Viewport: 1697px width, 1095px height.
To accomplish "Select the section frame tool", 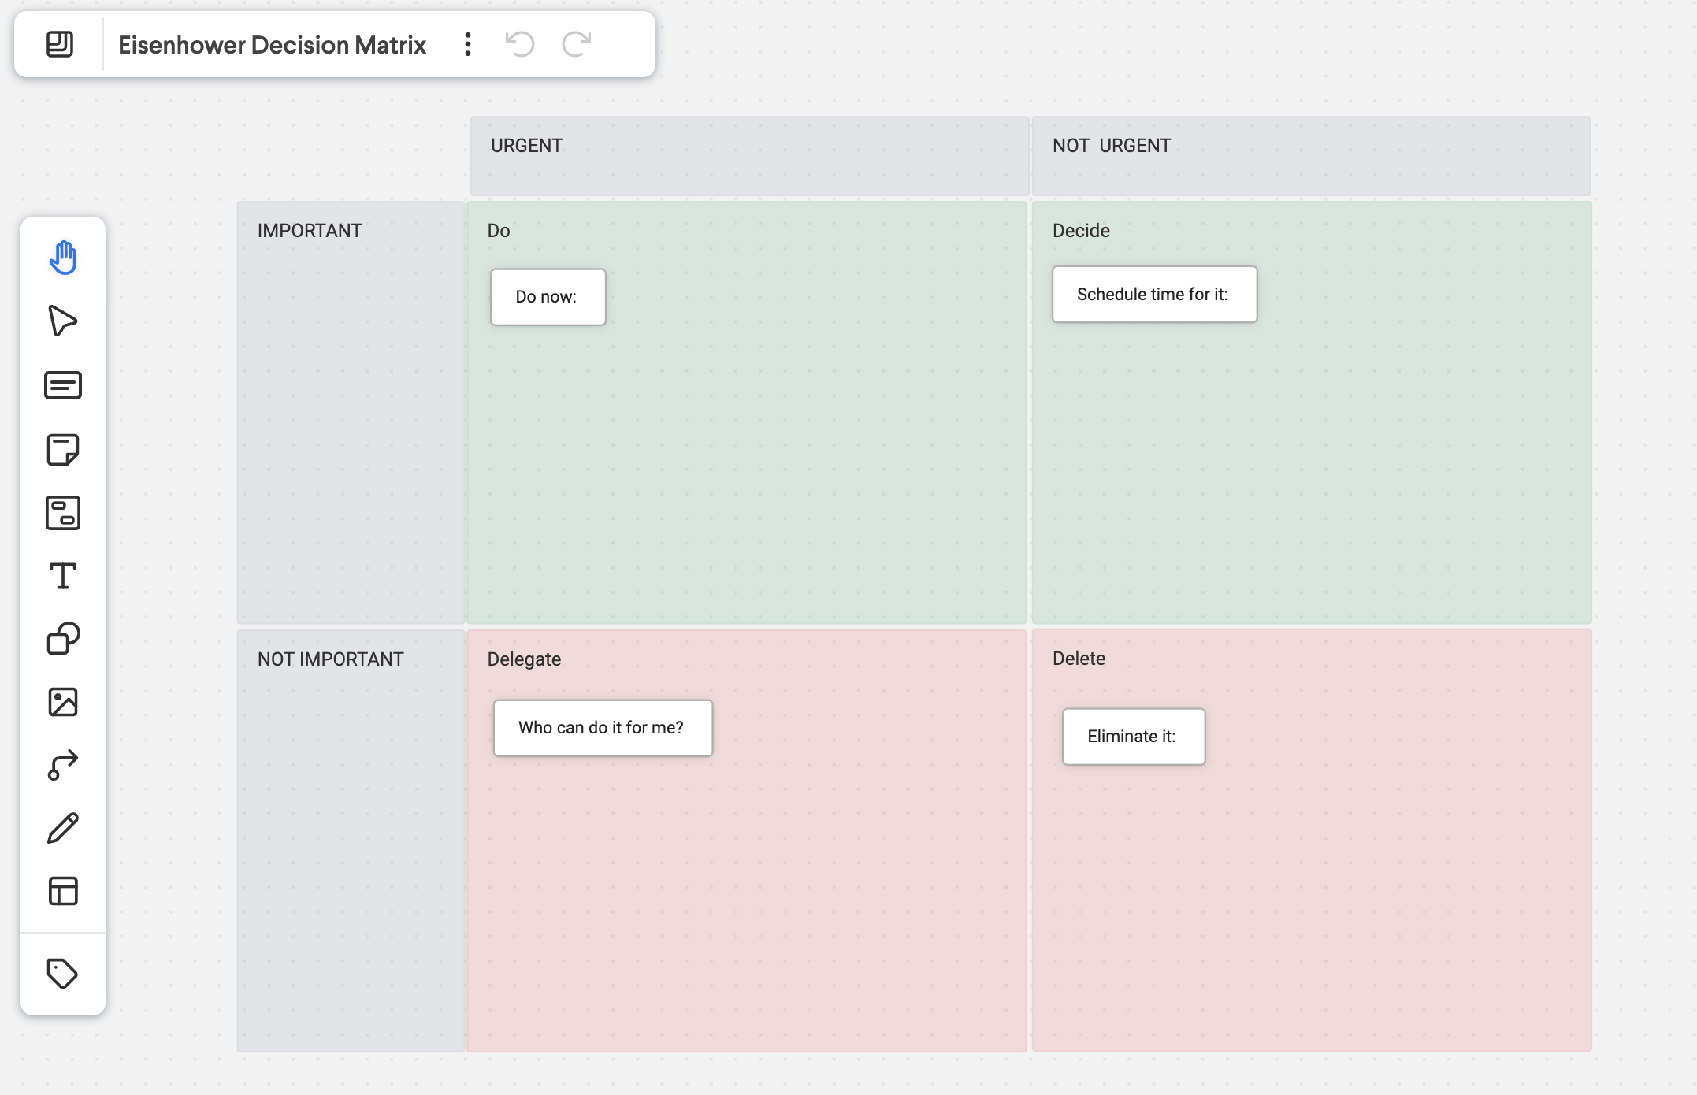I will 63,513.
